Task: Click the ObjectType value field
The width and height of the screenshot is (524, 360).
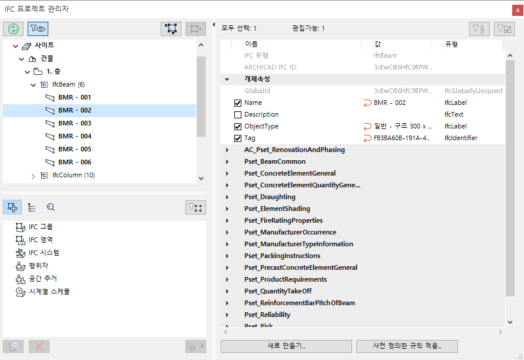Action: coord(402,127)
